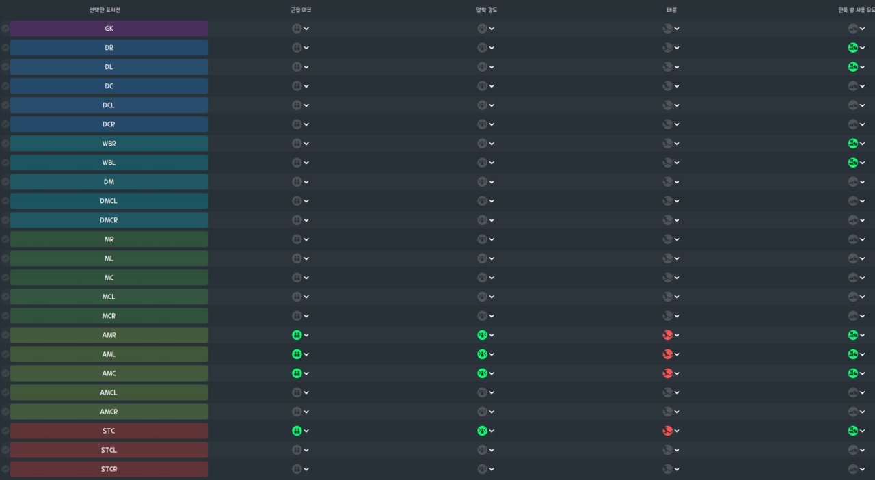Click the green pressing intensity icon for AML
The height and width of the screenshot is (480, 875).
(x=482, y=354)
